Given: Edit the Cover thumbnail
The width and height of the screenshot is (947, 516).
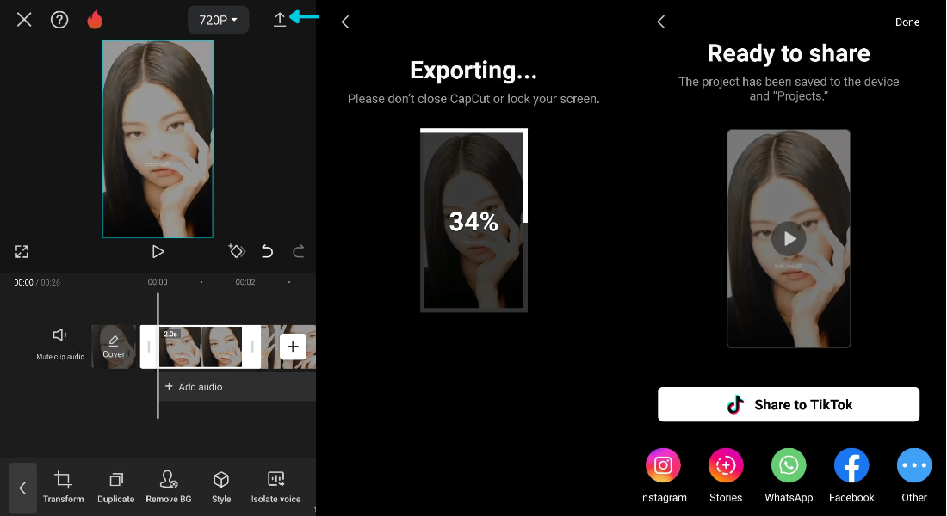Looking at the screenshot, I should point(114,347).
